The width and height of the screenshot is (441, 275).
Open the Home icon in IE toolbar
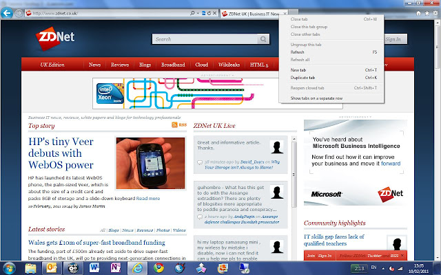(418, 13)
